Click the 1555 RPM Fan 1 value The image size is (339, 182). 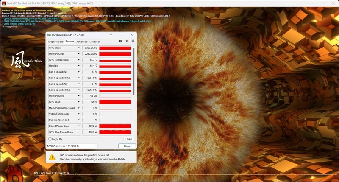pos(90,78)
